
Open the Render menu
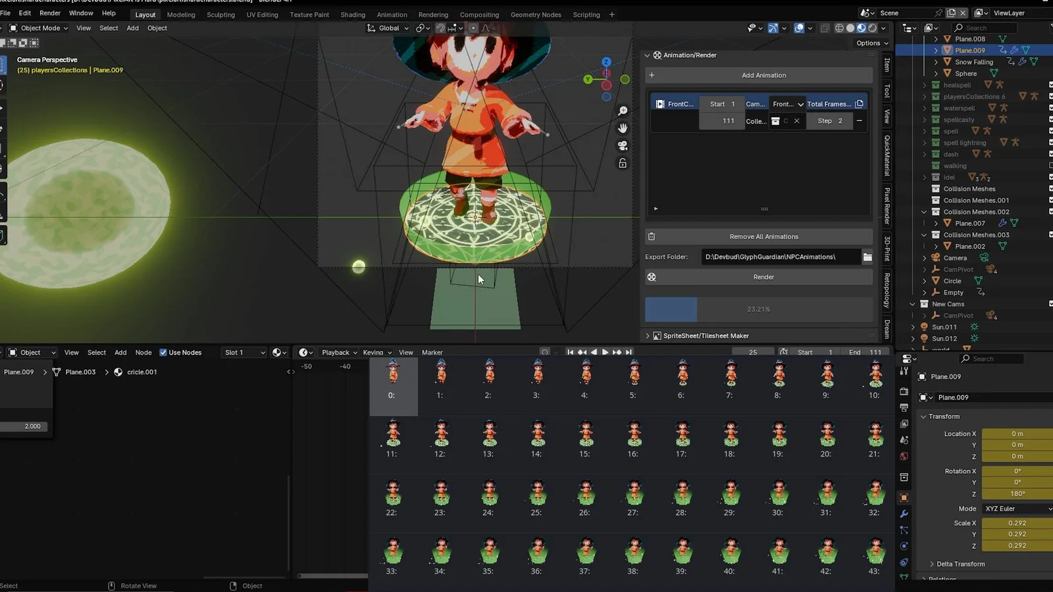(50, 13)
